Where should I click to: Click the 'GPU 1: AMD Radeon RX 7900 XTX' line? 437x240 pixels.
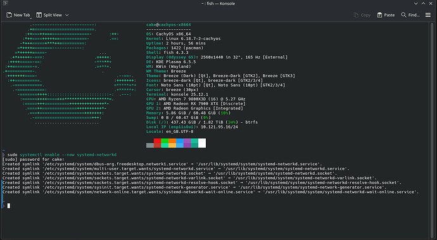click(196, 104)
